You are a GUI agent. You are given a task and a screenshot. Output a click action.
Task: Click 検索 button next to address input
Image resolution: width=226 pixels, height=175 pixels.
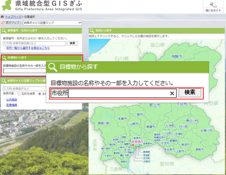pyautogui.click(x=72, y=43)
